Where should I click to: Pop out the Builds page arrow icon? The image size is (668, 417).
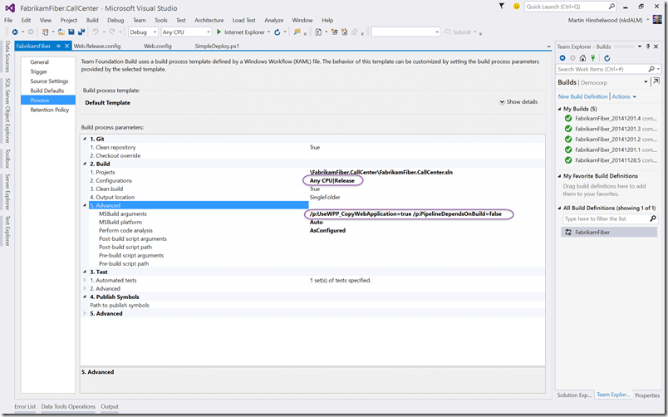pyautogui.click(x=656, y=81)
